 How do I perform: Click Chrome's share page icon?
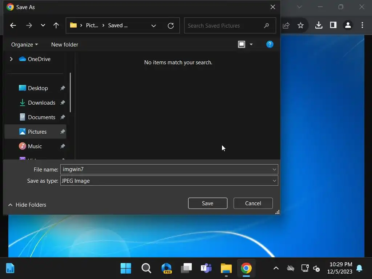pyautogui.click(x=286, y=25)
